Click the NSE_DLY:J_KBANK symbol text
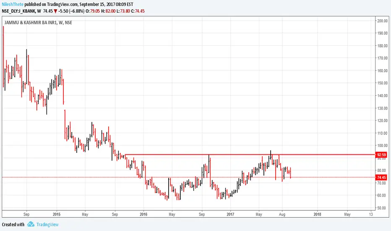Image resolution: width=391 pixels, height=231 pixels. (18, 11)
